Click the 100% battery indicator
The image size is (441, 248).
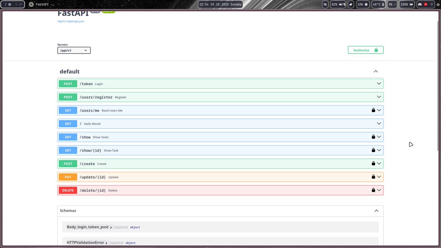click(407, 4)
